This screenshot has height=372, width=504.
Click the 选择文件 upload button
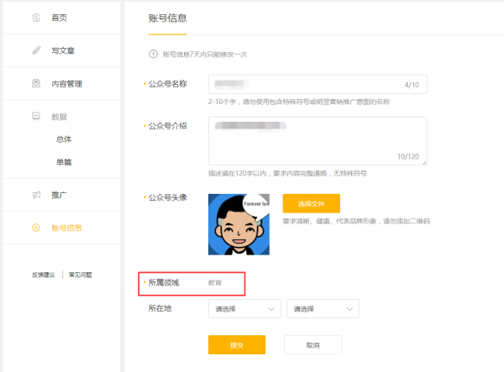pos(311,203)
